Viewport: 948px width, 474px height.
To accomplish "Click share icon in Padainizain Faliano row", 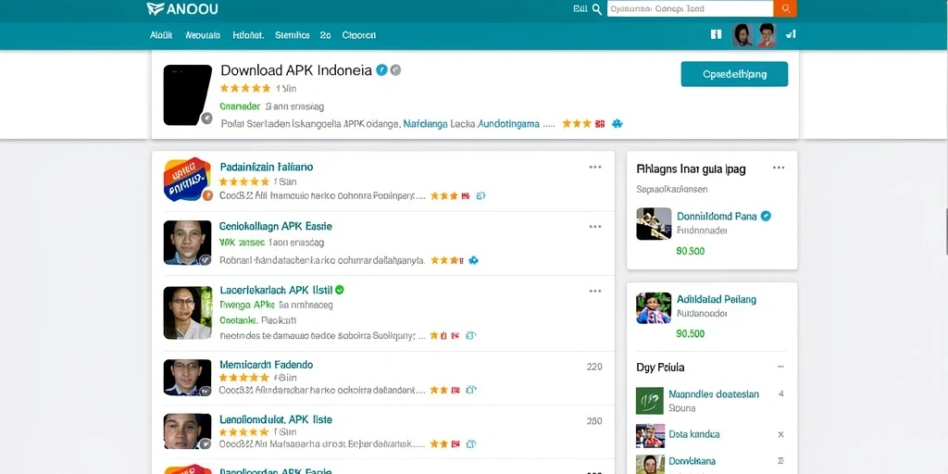I will tap(480, 196).
